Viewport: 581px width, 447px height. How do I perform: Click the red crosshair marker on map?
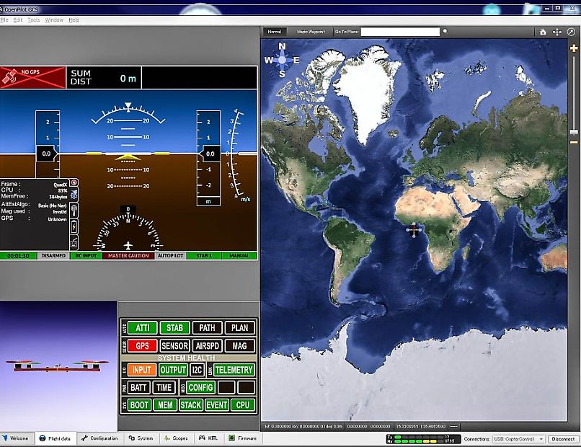tap(414, 230)
